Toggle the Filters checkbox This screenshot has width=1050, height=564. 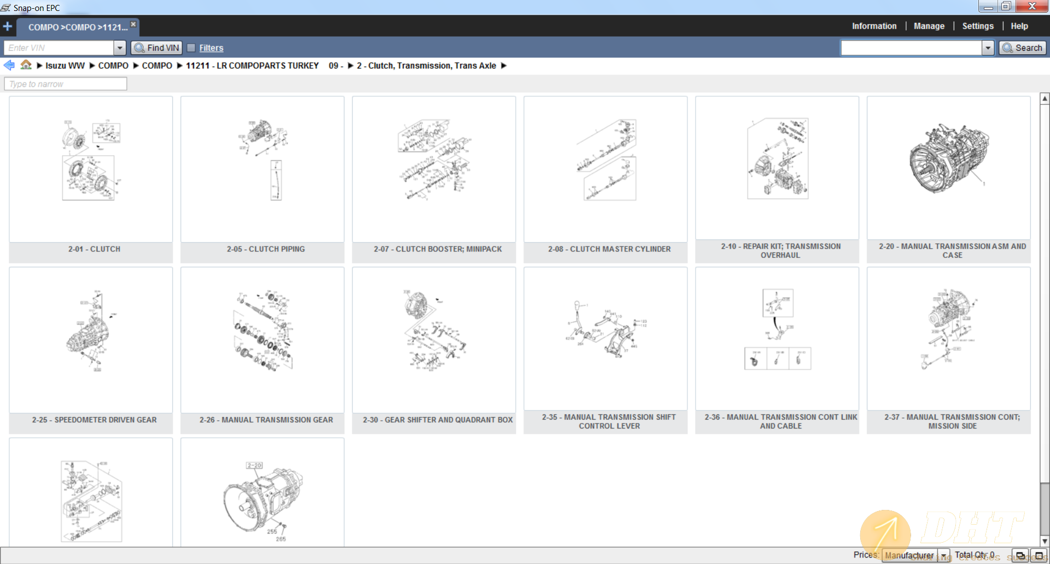tap(191, 48)
